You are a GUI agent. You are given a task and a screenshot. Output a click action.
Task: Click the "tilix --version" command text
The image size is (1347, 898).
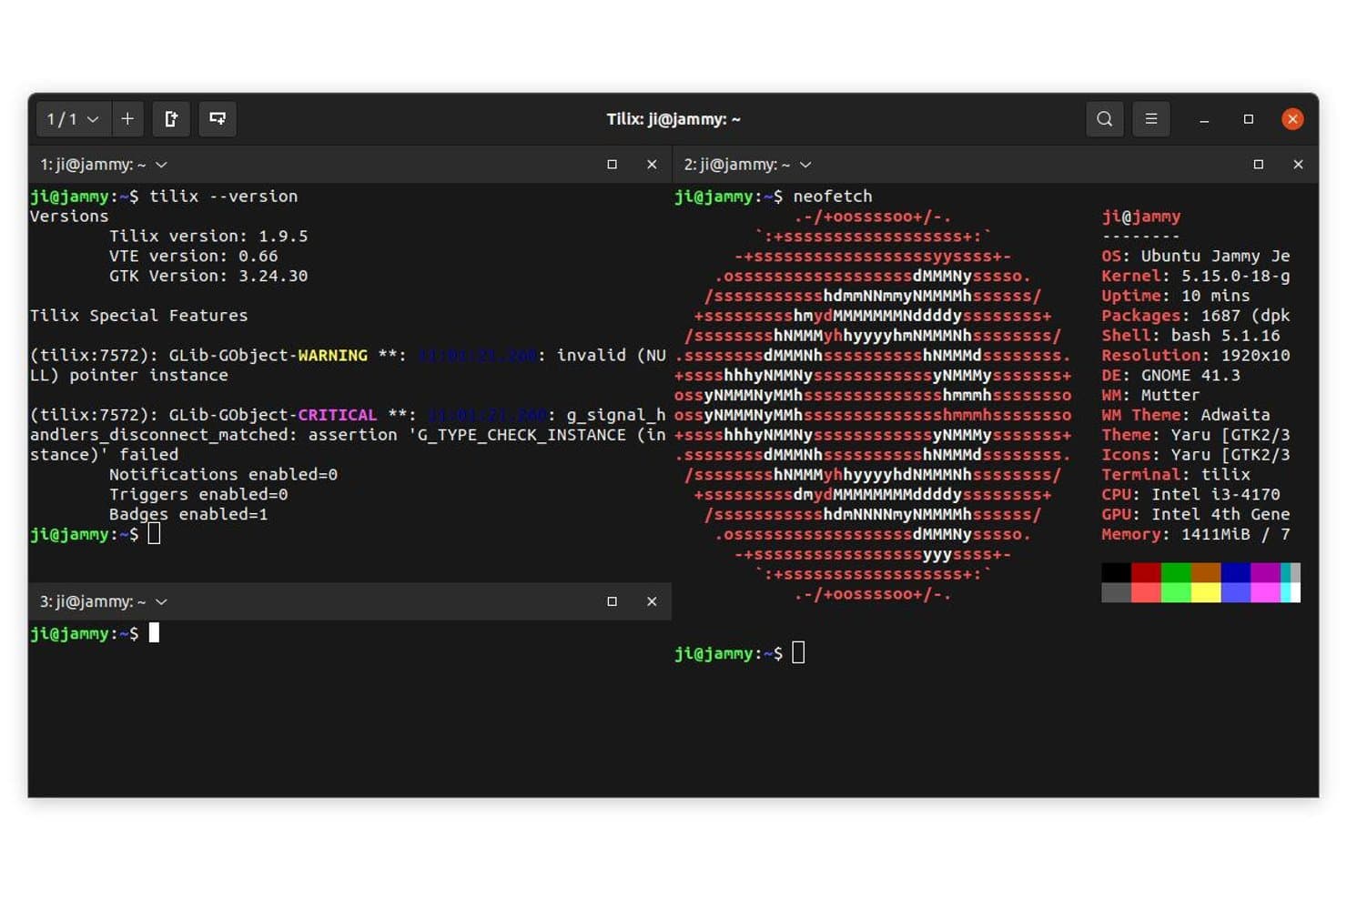click(224, 197)
